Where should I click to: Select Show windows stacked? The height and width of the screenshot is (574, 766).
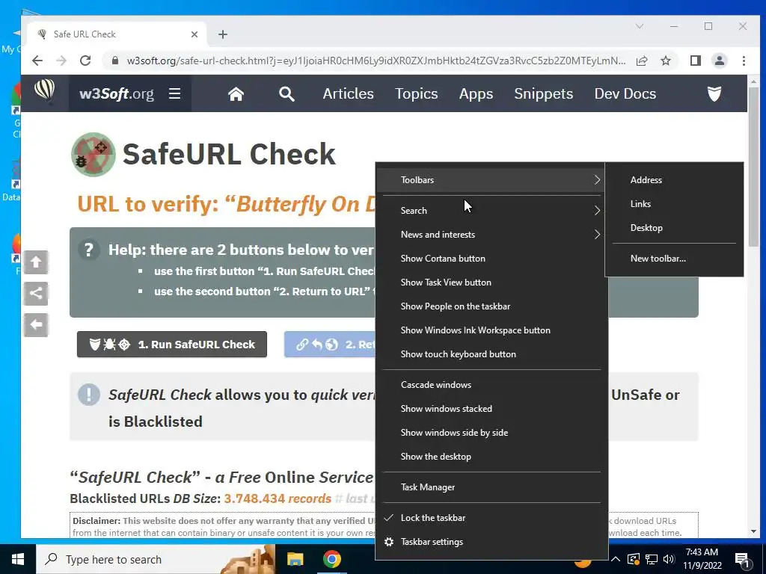[491, 409]
